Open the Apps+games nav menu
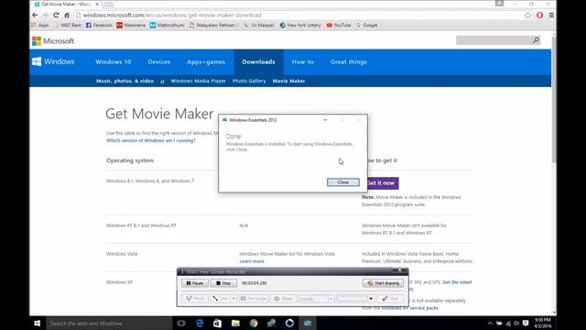 tap(206, 61)
